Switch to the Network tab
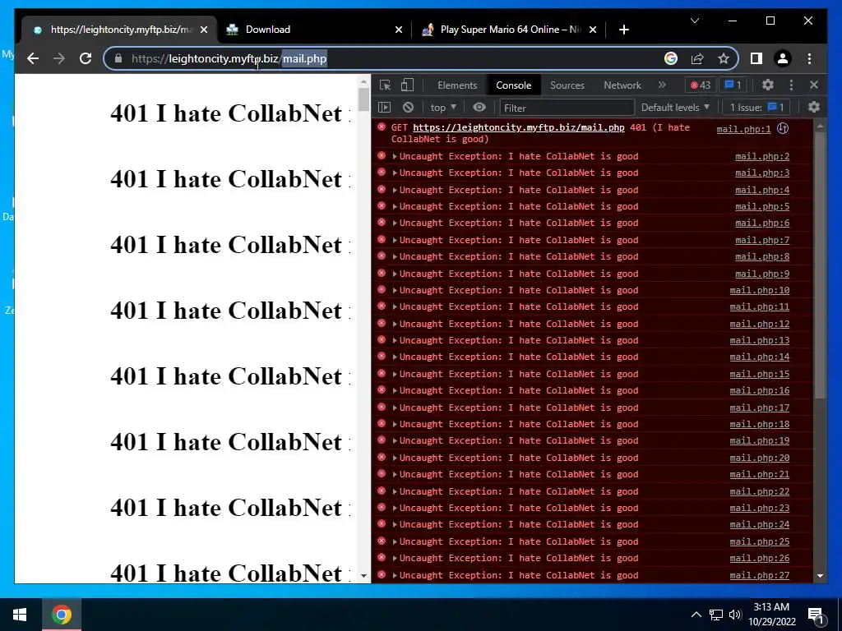 [622, 85]
